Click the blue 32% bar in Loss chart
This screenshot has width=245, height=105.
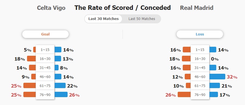pyautogui.click(x=217, y=77)
